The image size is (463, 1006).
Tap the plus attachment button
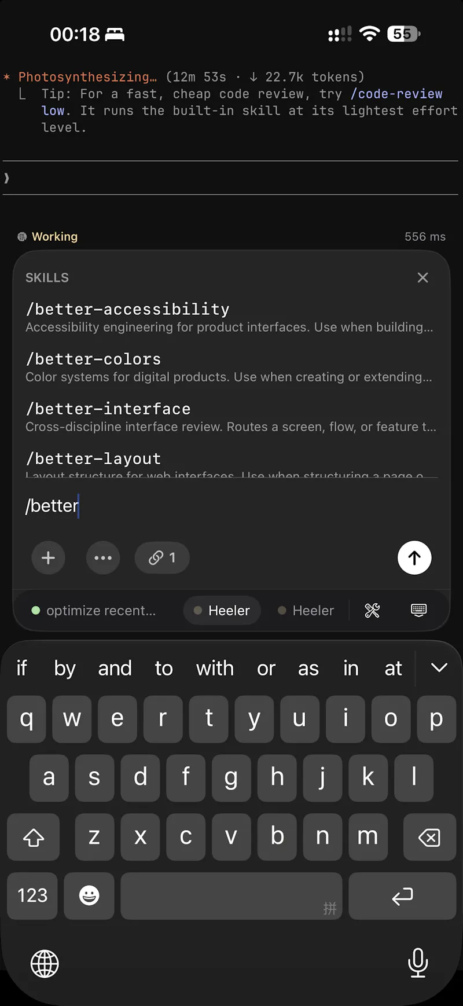click(49, 558)
